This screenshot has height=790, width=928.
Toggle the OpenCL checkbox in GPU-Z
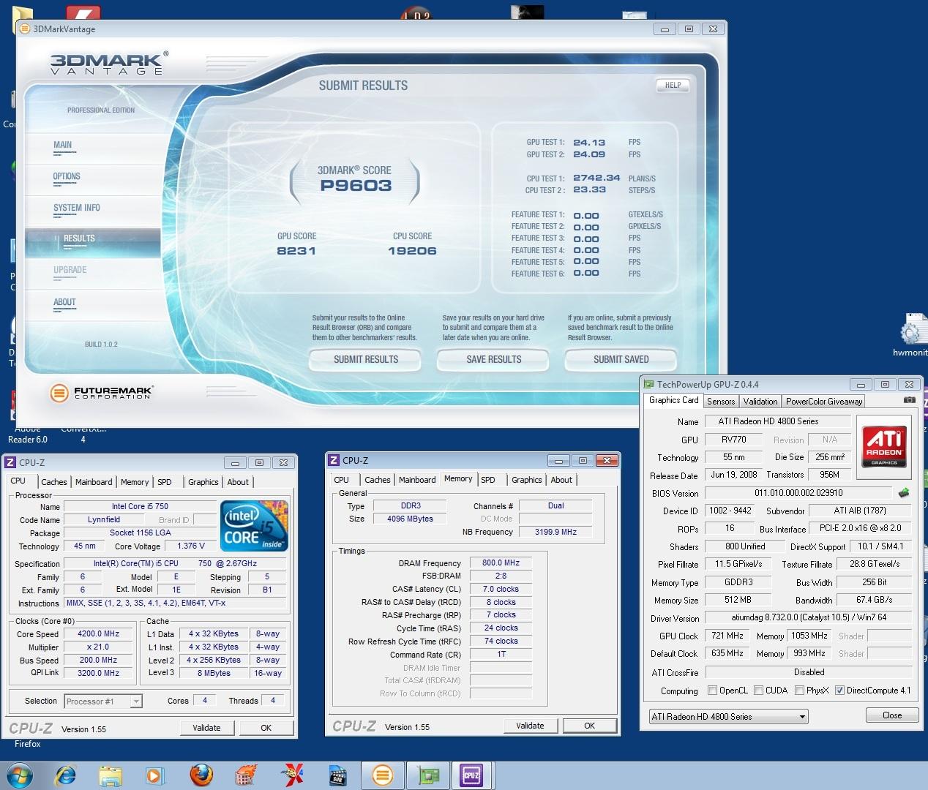(712, 690)
